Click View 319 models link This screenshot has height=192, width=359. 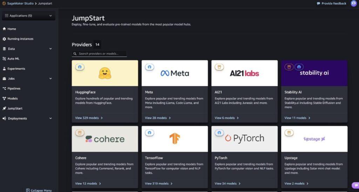[159, 184]
